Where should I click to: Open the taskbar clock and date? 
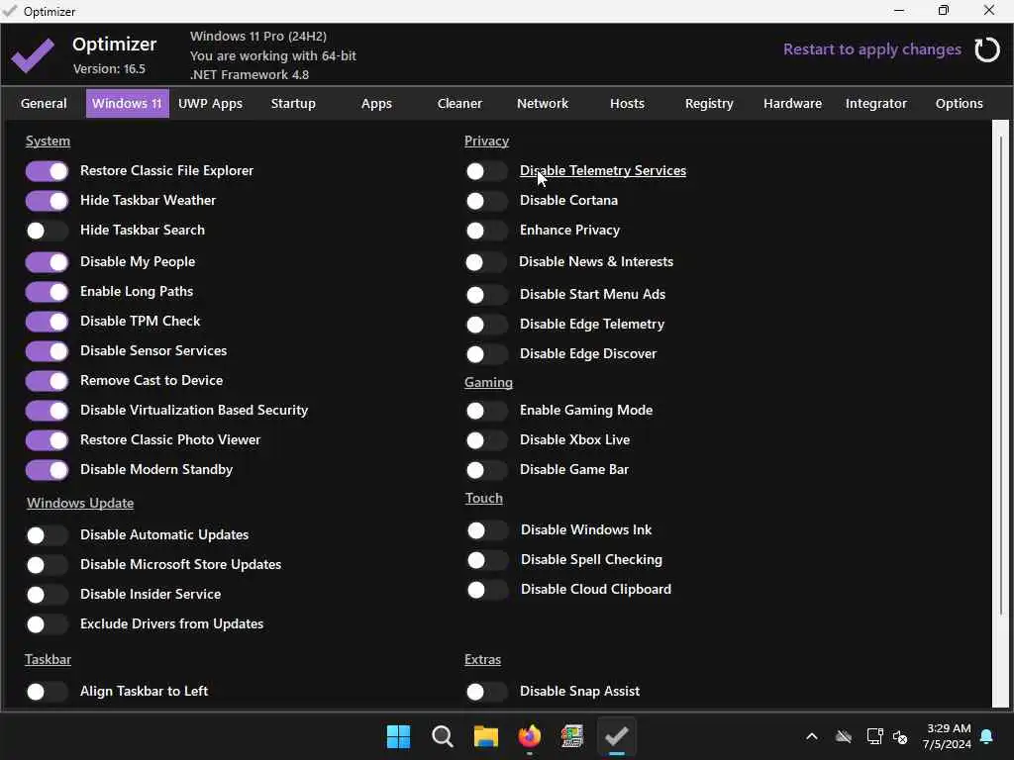[x=948, y=736]
